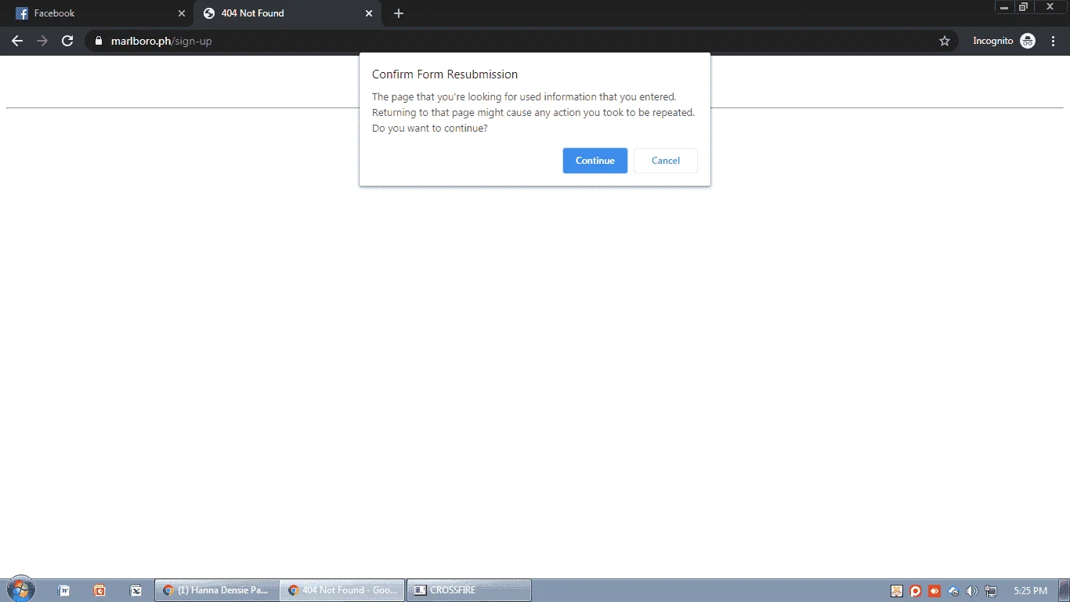Screen dimensions: 1070x602
Task: Switch to the 404 Not Found taskbar window
Action: (342, 590)
